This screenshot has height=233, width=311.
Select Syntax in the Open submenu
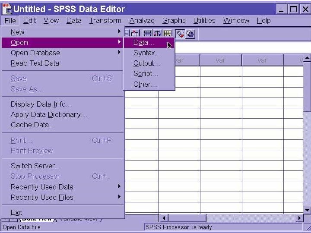point(149,53)
